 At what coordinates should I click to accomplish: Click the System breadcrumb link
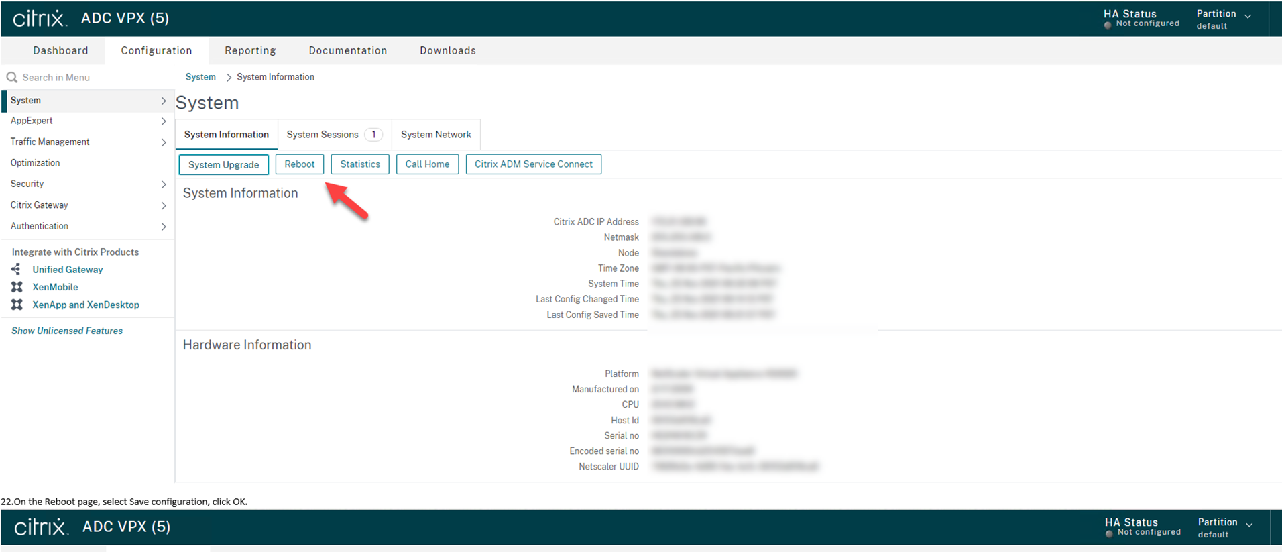coord(200,77)
